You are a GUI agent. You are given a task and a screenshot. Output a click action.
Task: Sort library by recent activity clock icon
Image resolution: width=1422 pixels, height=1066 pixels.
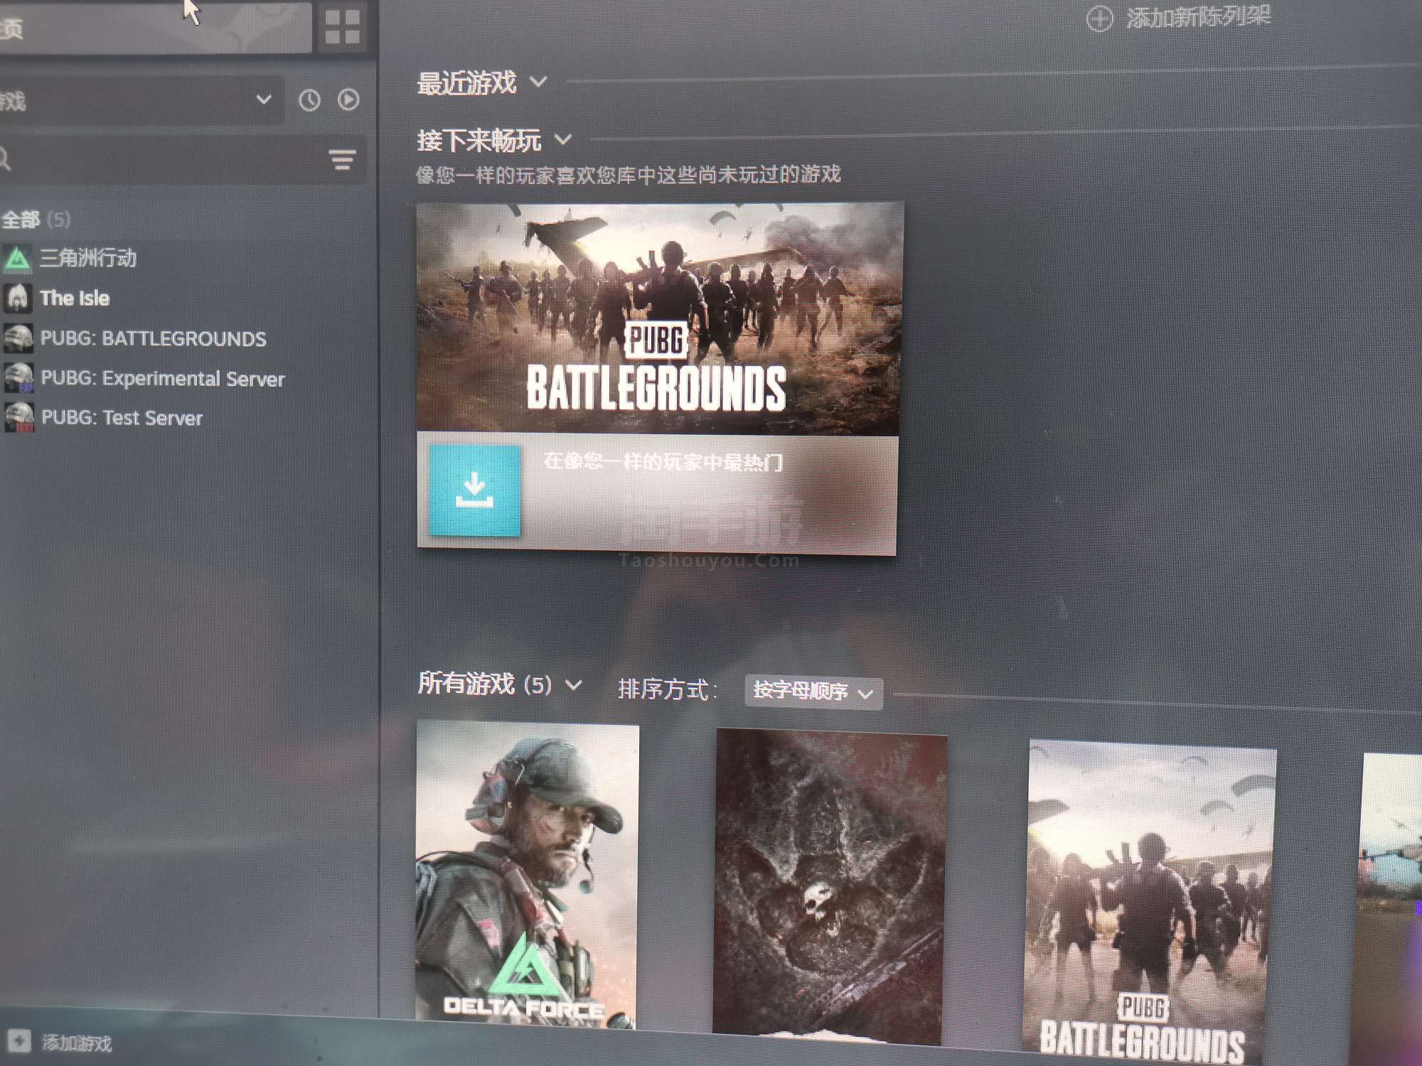click(309, 100)
